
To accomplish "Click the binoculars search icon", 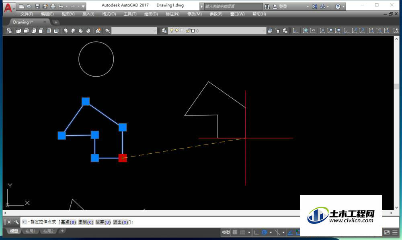I will (x=267, y=6).
